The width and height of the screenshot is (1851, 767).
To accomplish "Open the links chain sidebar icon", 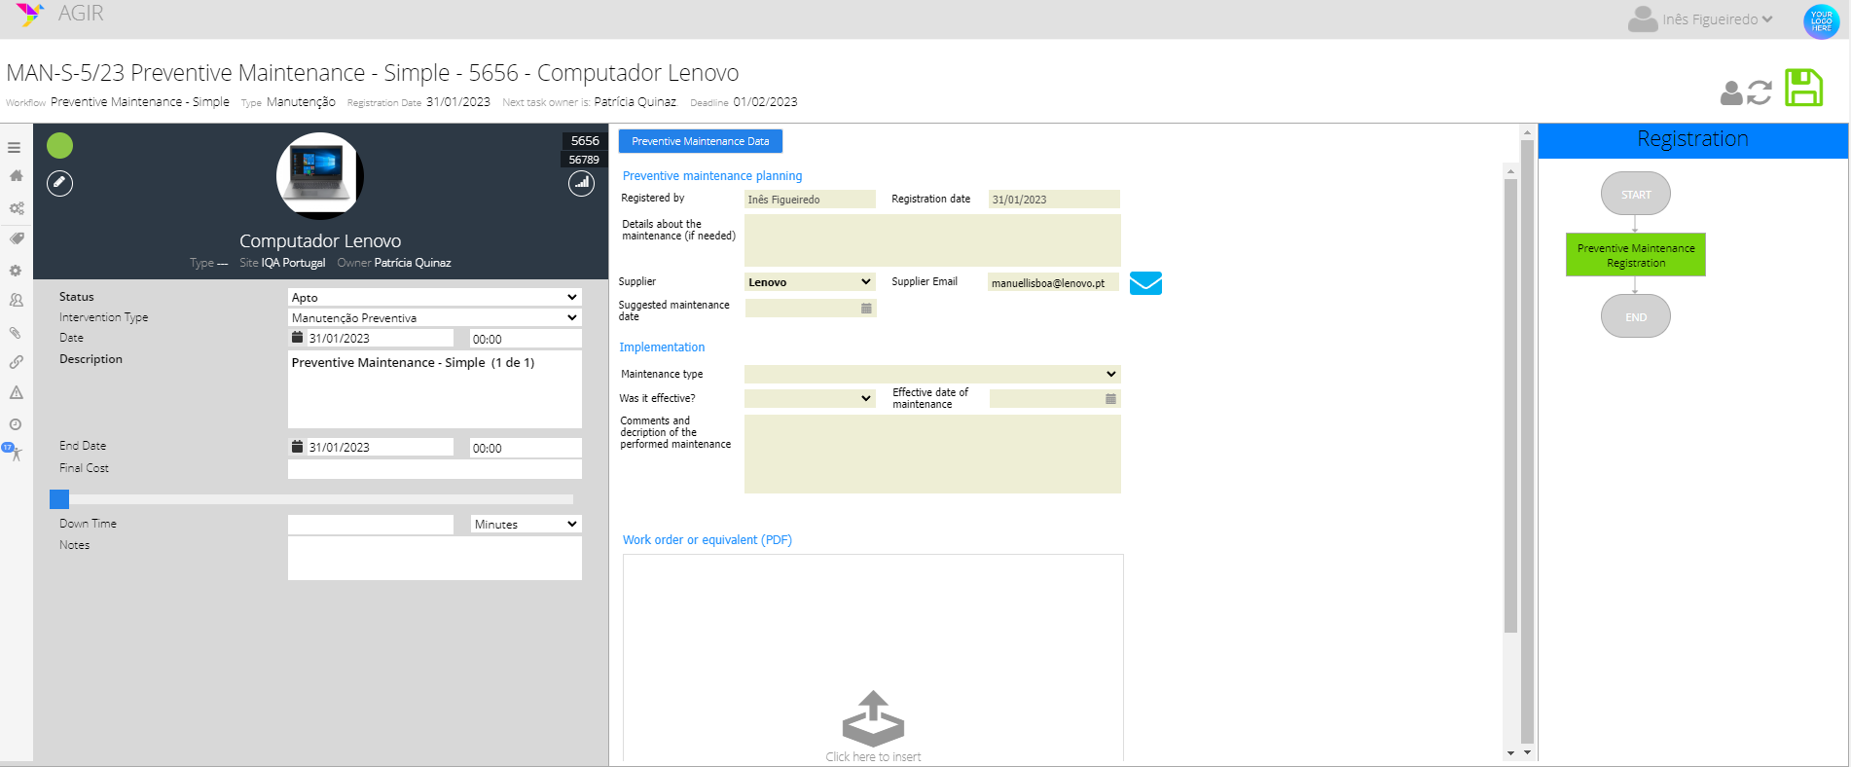I will 16,362.
